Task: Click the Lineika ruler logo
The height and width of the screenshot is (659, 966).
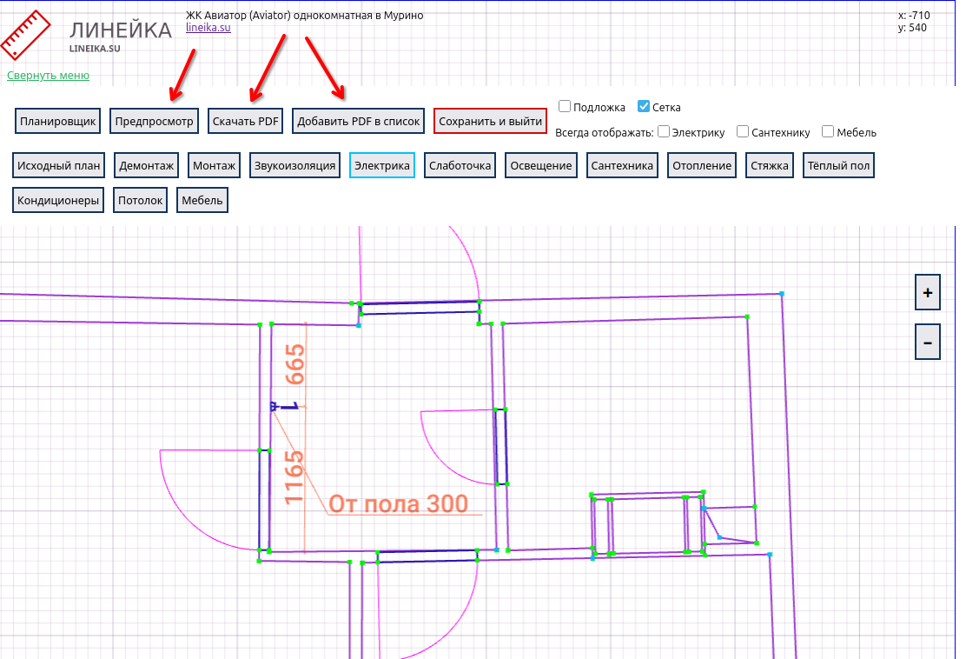Action: (24, 35)
